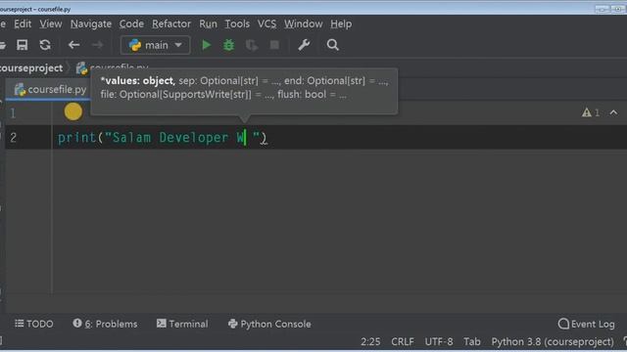Click the warning triangle inspection indicator
The width and height of the screenshot is (627, 352).
click(587, 112)
